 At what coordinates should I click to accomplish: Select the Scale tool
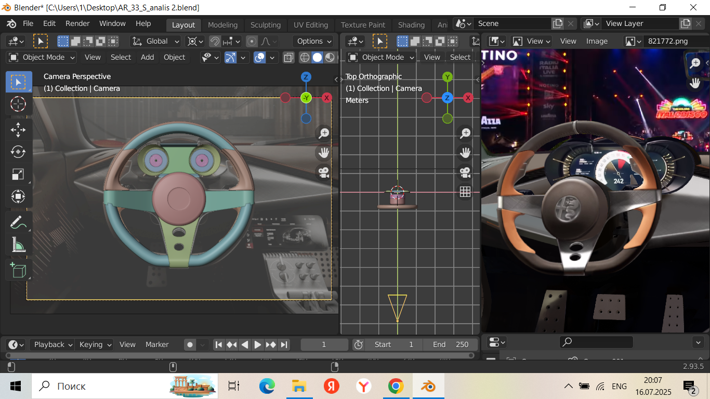tap(18, 174)
